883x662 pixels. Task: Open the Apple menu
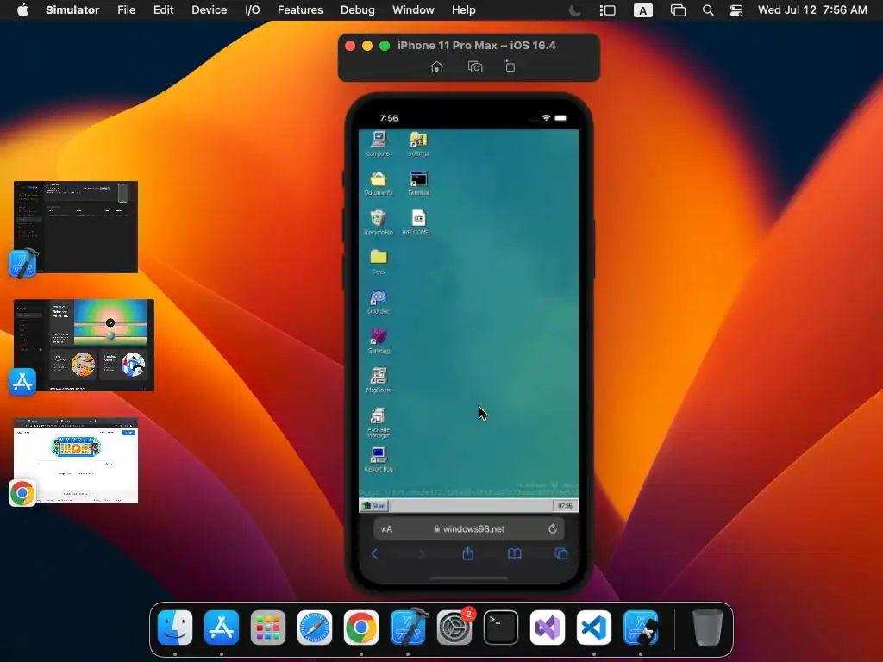click(x=22, y=10)
